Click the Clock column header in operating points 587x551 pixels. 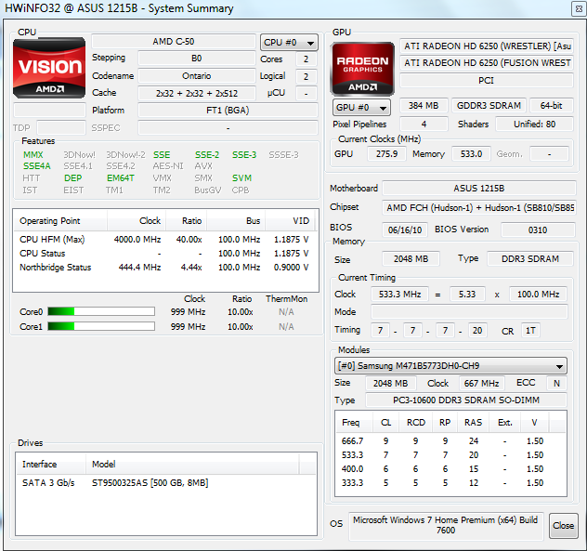pyautogui.click(x=137, y=221)
